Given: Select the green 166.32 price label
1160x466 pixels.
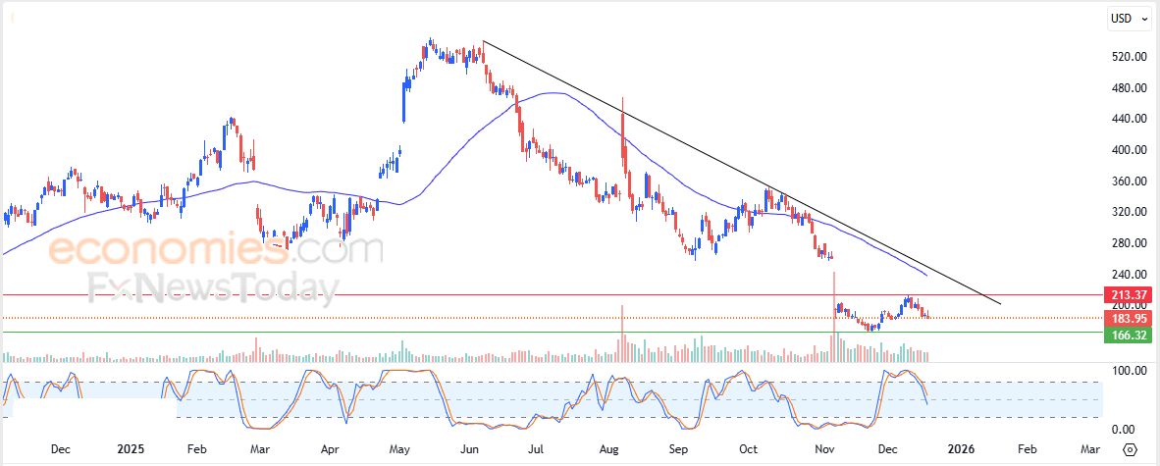Looking at the screenshot, I should point(1129,336).
